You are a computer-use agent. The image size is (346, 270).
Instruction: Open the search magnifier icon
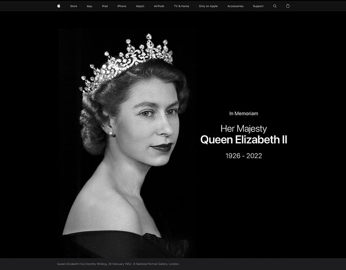click(x=275, y=6)
